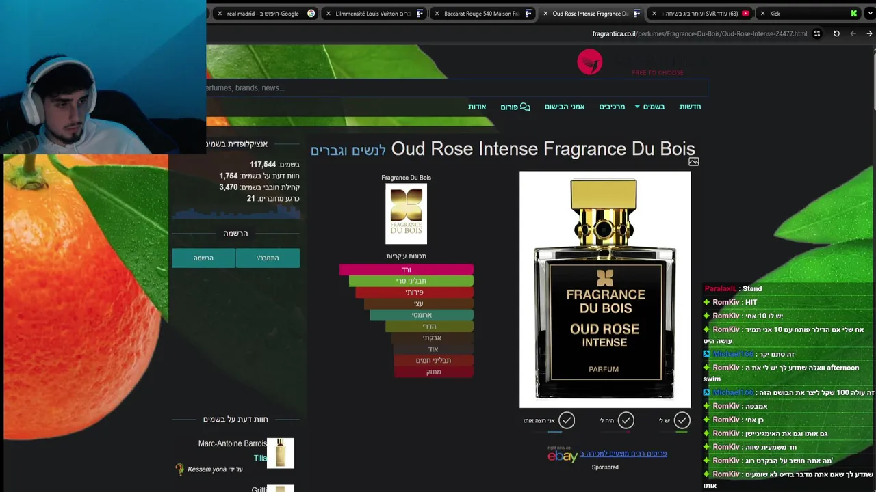Screen dimensions: 876x492
Task: Click the פירותי accord bar
Action: 414,292
